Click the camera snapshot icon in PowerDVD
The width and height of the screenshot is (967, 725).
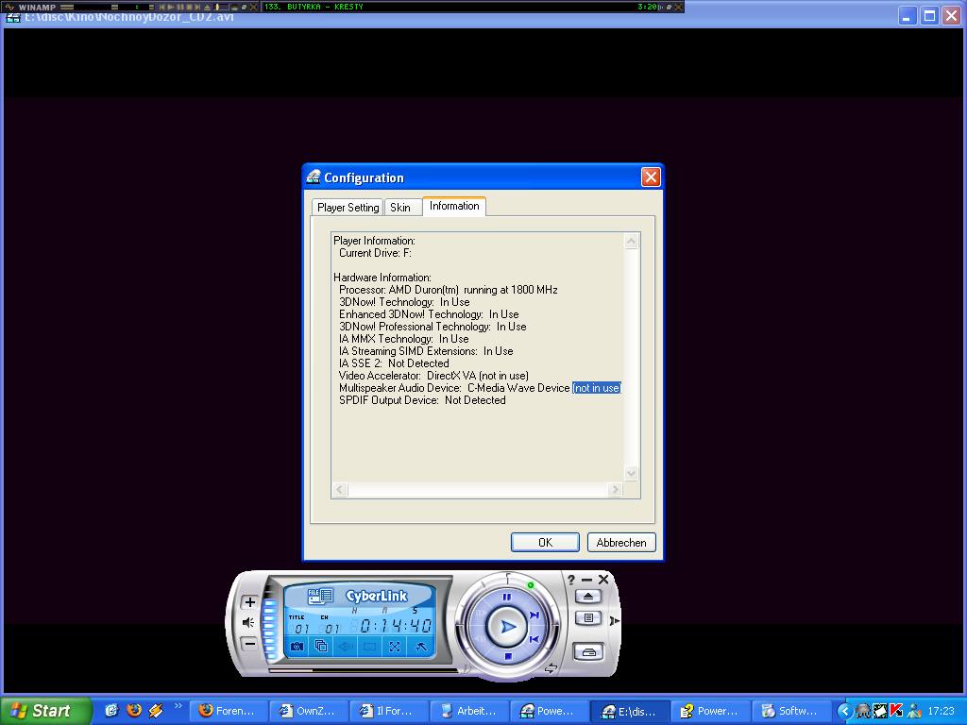297,646
